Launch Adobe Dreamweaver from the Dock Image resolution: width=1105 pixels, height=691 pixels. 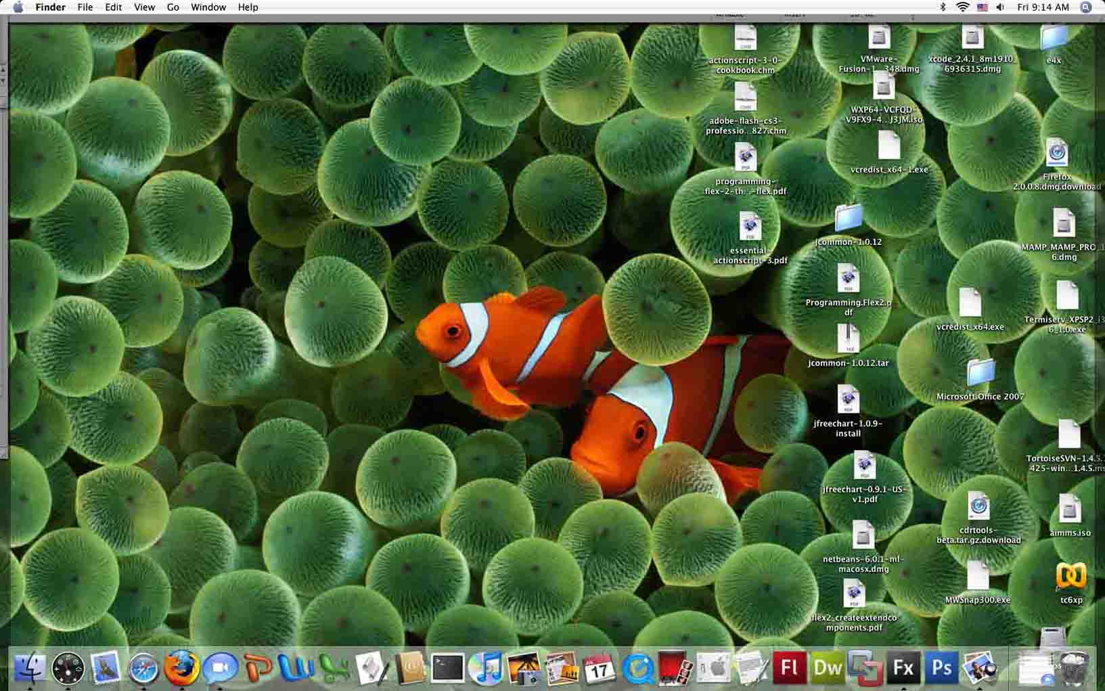(827, 669)
